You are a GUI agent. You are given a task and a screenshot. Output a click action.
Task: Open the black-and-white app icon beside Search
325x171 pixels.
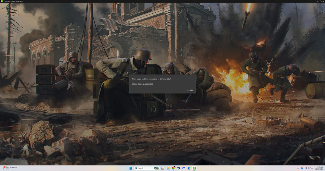pos(163,168)
